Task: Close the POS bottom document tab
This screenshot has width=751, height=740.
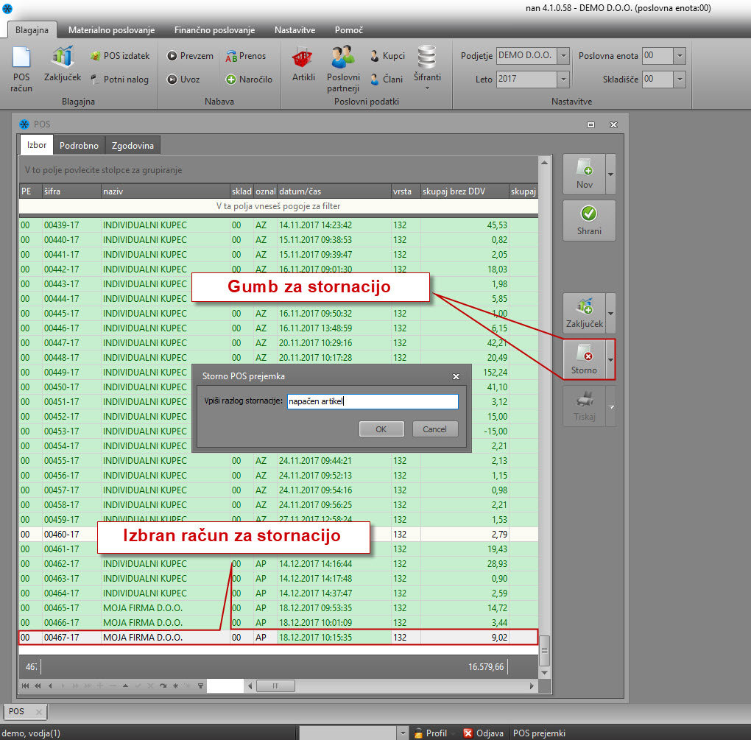Action: coord(39,712)
